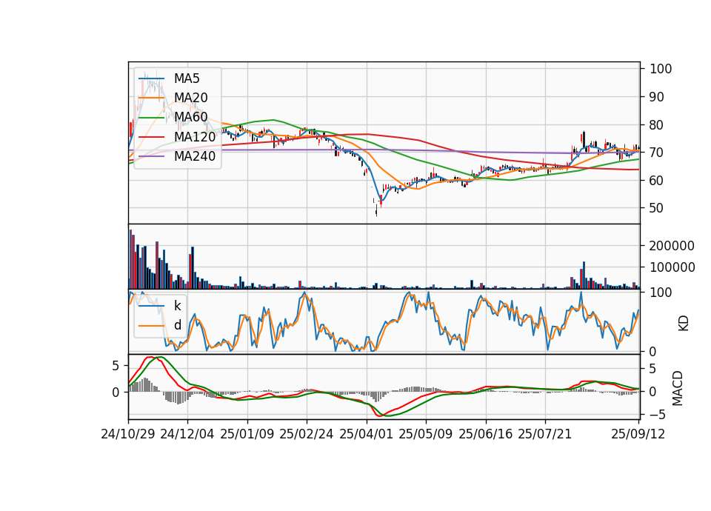Click the 24/12/04 date axis label
Image resolution: width=711 pixels, height=511 pixels.
tap(187, 434)
